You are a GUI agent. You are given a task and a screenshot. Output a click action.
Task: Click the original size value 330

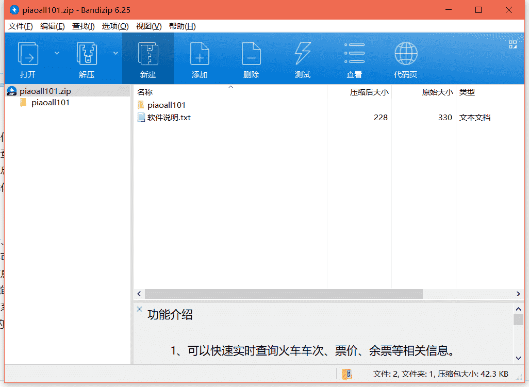point(445,118)
